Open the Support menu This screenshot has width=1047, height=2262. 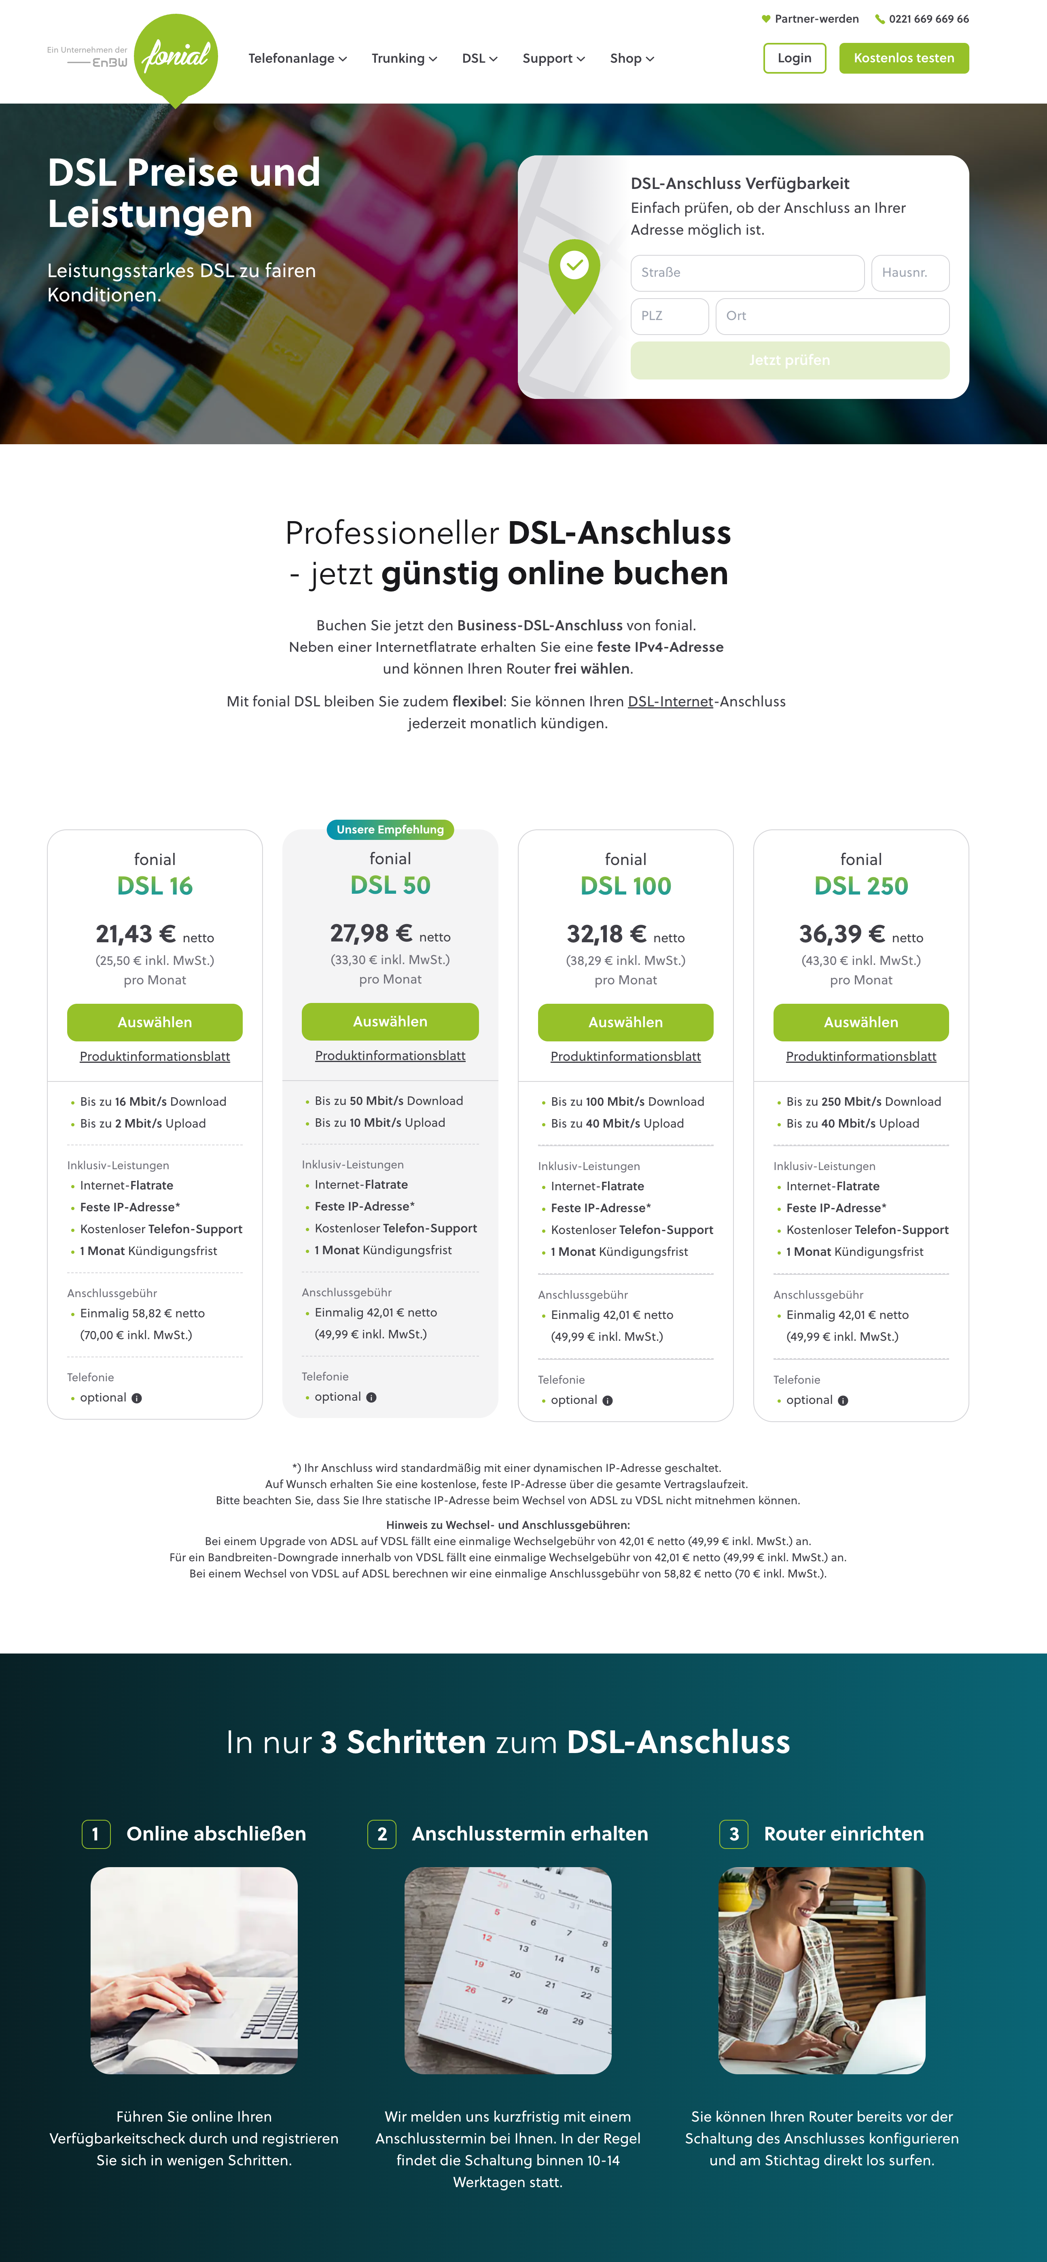(x=553, y=59)
